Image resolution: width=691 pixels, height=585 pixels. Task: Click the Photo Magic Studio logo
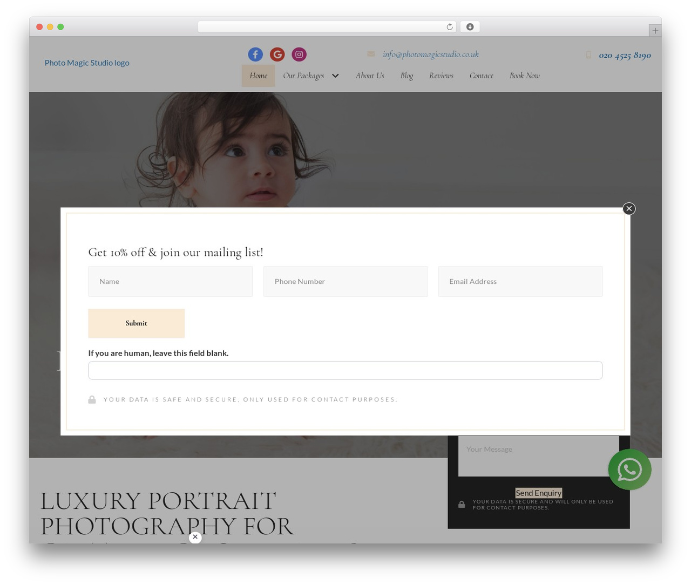pyautogui.click(x=87, y=63)
